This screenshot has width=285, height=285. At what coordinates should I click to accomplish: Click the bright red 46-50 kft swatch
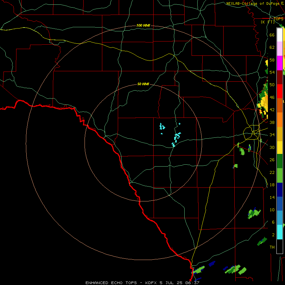click(280, 91)
